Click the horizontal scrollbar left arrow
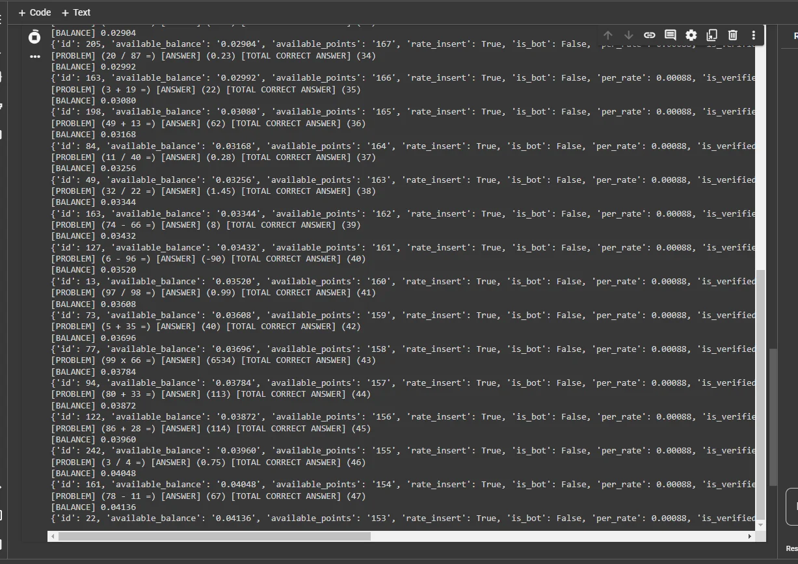This screenshot has width=798, height=564. click(52, 537)
